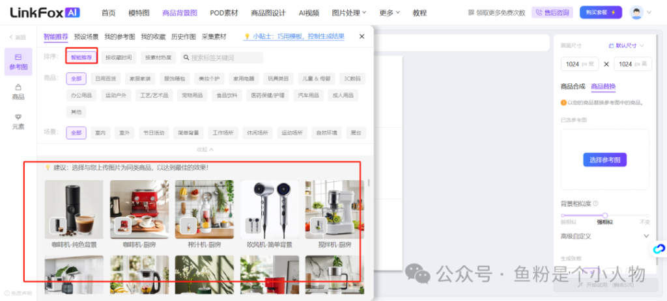The image size is (667, 301).
Task: Click the floating blue link icon
Action: point(659,249)
